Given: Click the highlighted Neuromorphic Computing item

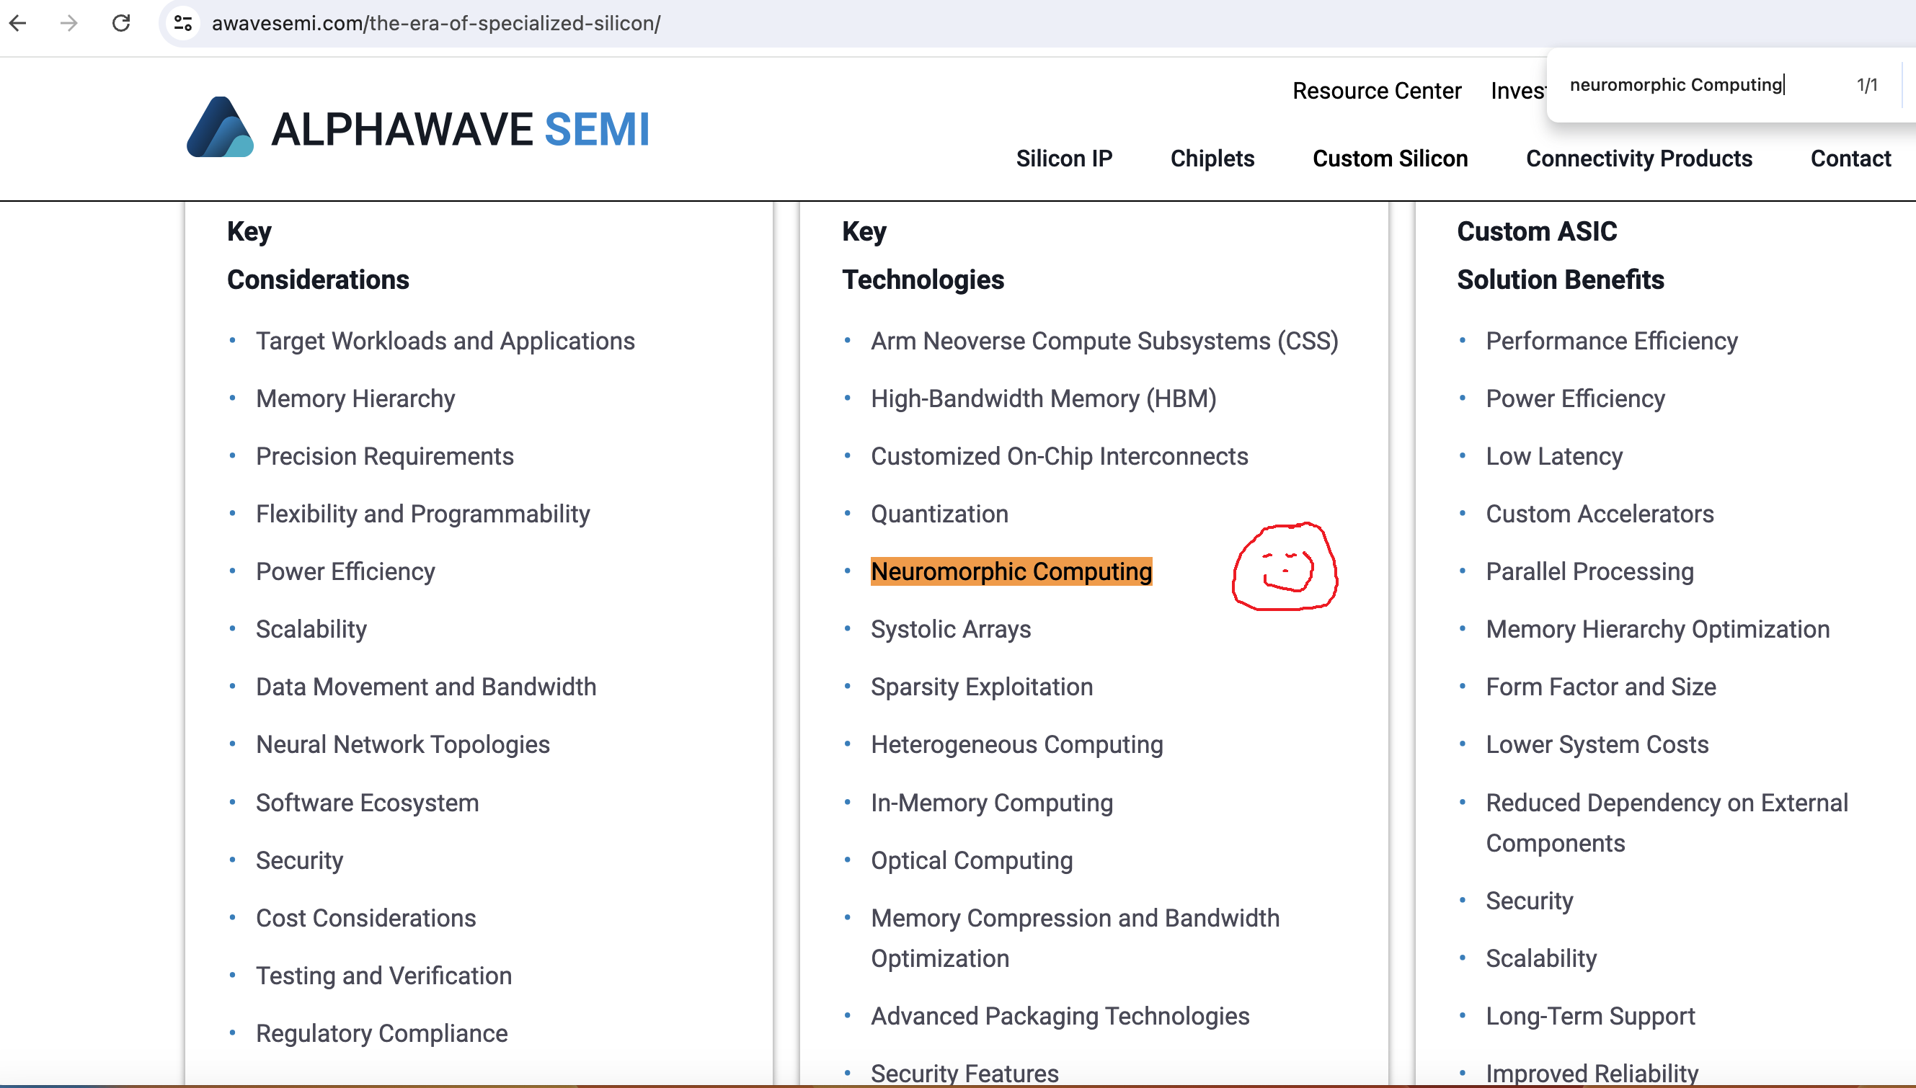Looking at the screenshot, I should click(1011, 571).
